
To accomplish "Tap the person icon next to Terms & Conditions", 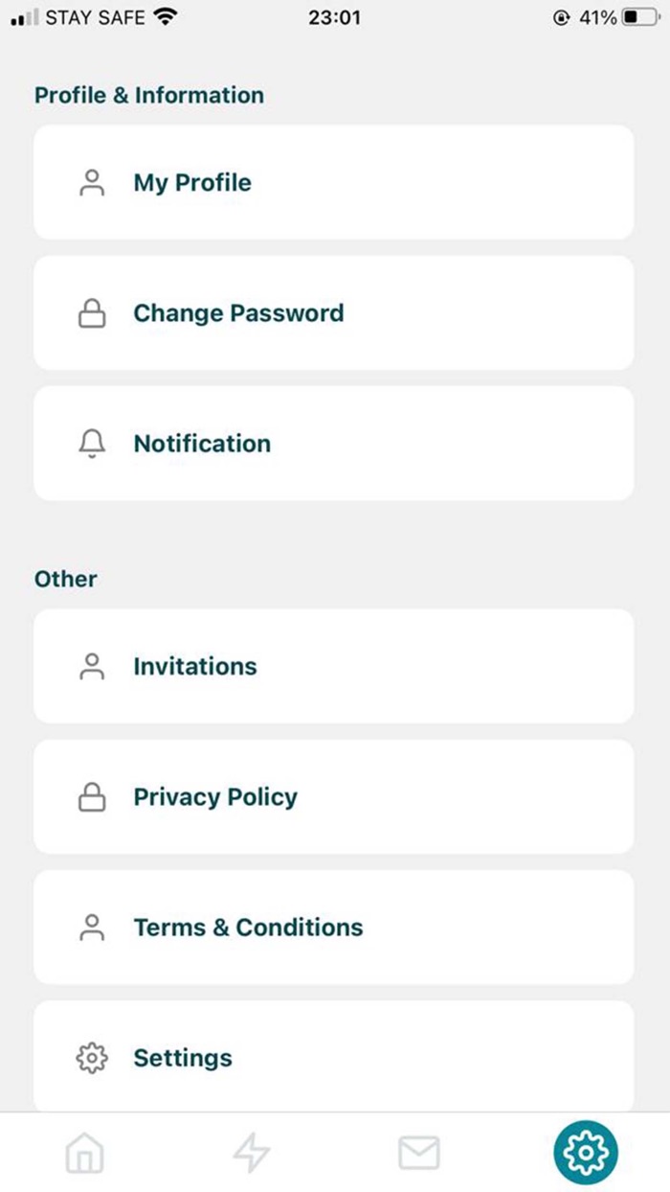I will coord(92,927).
